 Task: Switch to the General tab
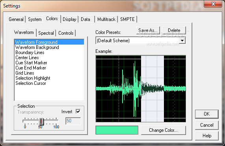pos(16,19)
